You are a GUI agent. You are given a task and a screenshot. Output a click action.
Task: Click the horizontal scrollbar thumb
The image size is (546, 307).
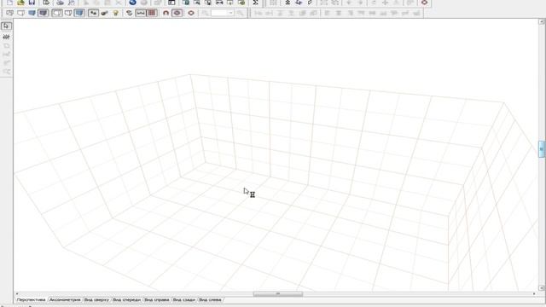click(x=278, y=294)
